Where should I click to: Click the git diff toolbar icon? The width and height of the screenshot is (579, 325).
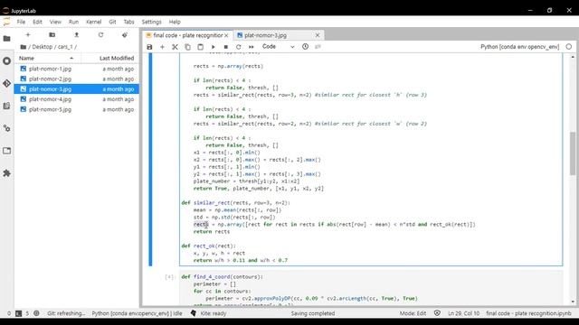318,47
